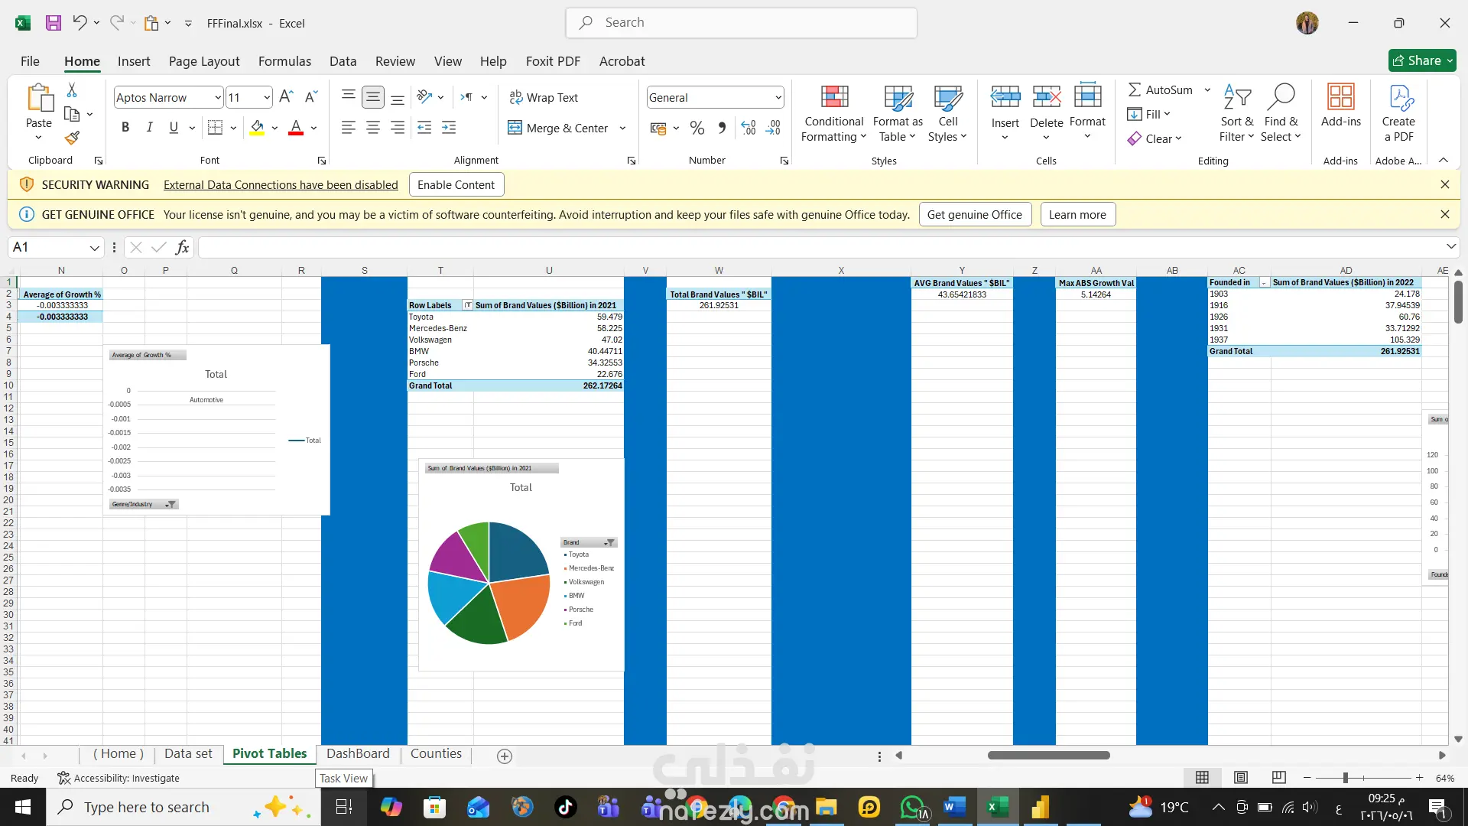1468x826 pixels.
Task: Apply comma style number format
Action: [722, 128]
